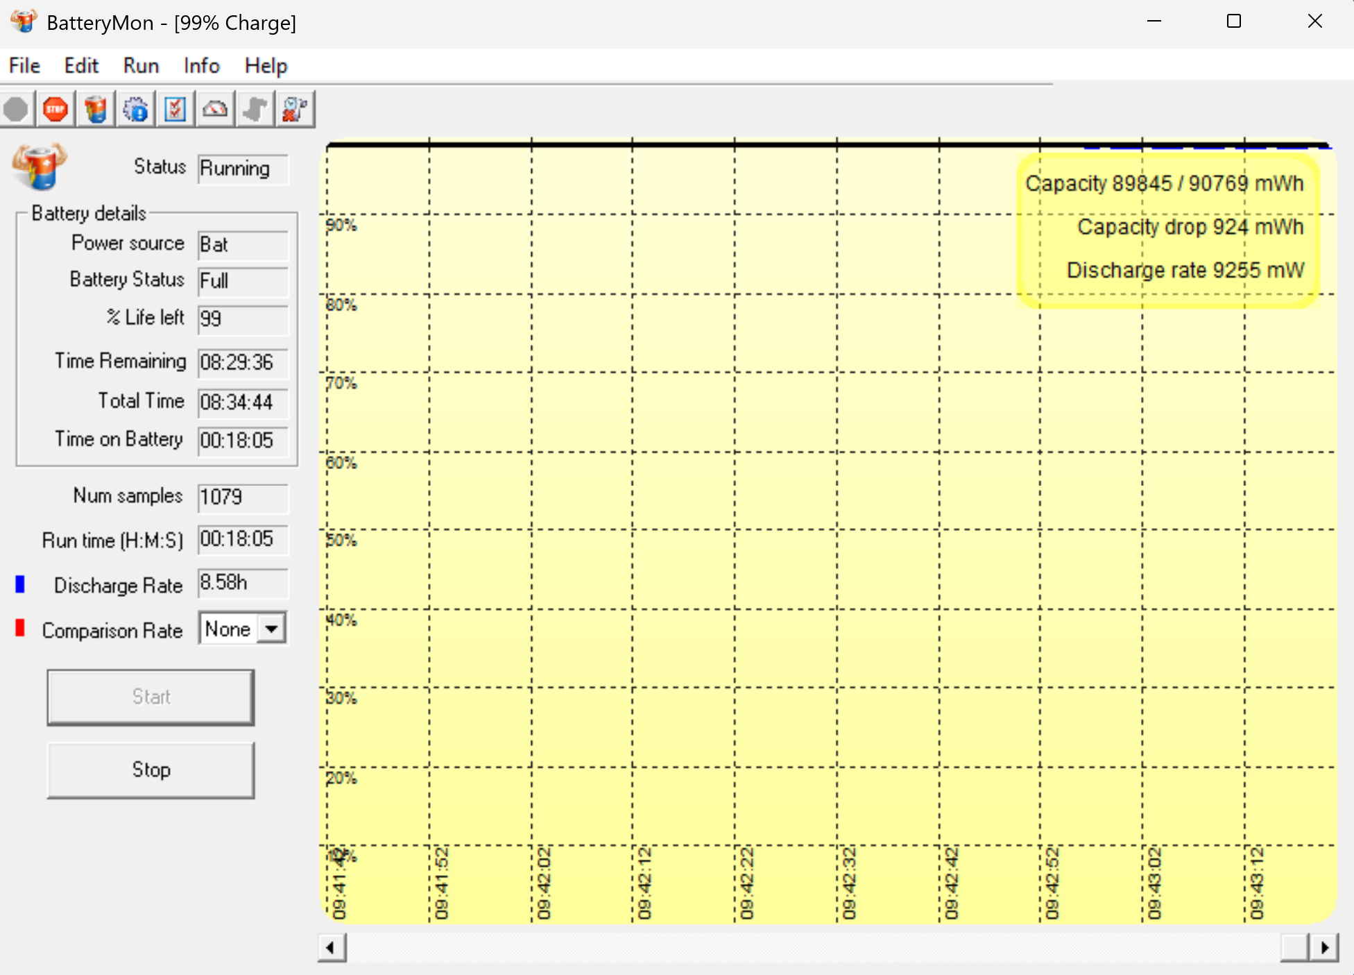Viewport: 1354px width, 975px height.
Task: Open the Run menu
Action: click(x=141, y=66)
